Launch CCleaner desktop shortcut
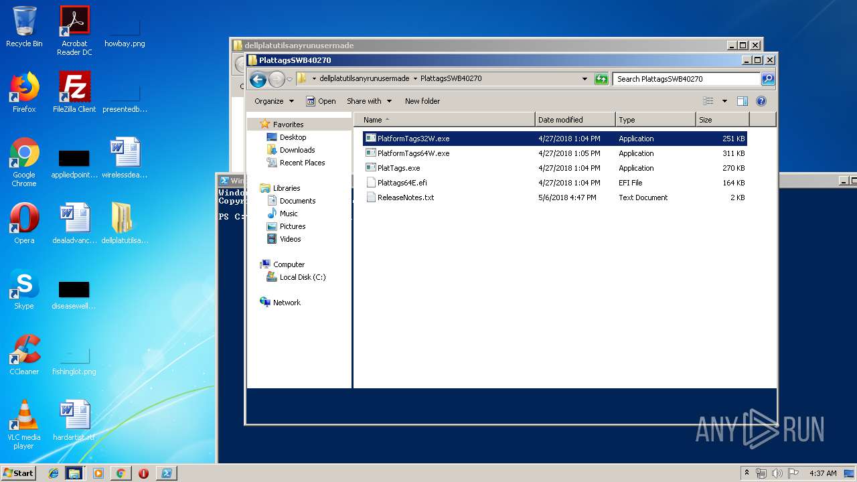 pos(24,355)
